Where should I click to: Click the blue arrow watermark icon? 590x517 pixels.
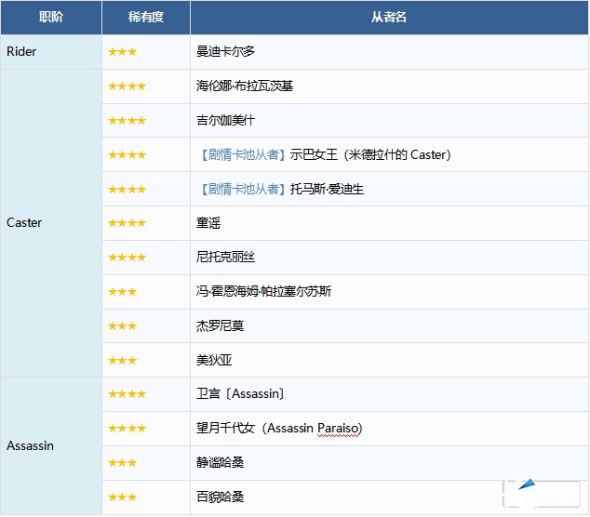(527, 484)
